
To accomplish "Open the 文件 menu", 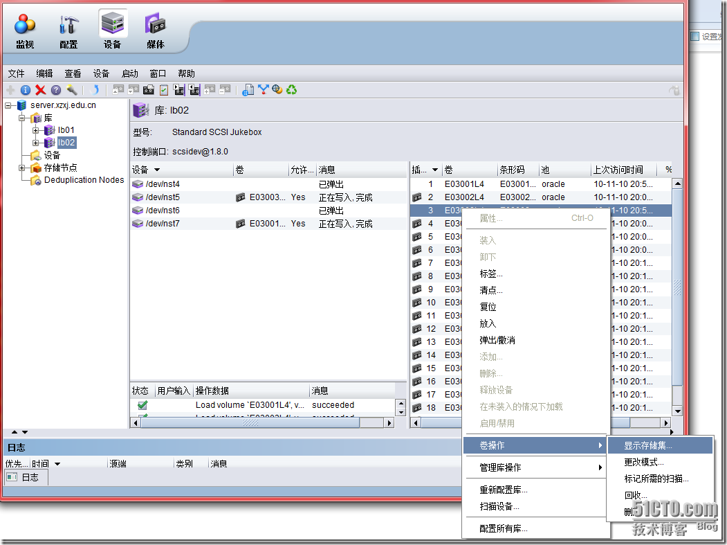I will click(x=16, y=73).
